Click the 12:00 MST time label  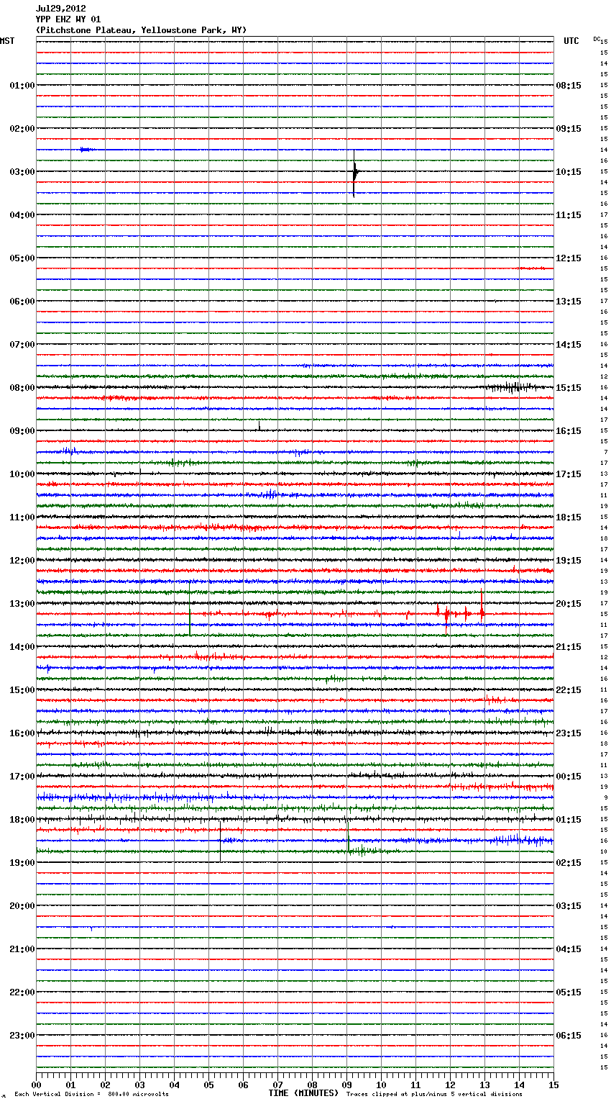point(22,561)
